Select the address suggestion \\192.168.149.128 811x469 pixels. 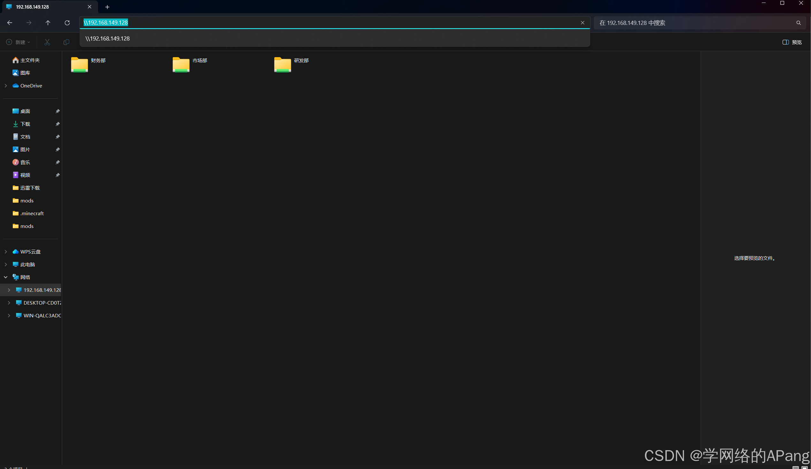tap(108, 39)
